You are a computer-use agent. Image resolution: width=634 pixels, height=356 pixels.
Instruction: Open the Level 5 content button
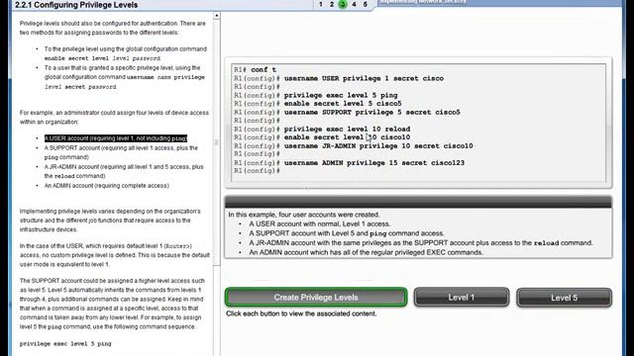point(564,298)
